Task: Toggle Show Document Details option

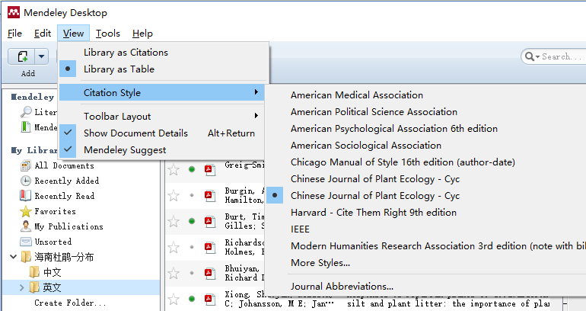Action: tap(164, 133)
